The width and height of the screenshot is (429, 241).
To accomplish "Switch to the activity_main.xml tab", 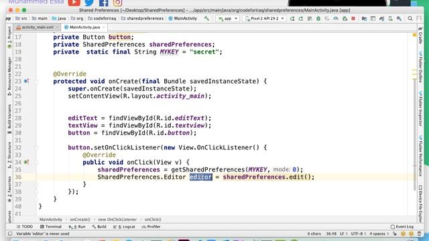I will point(38,27).
